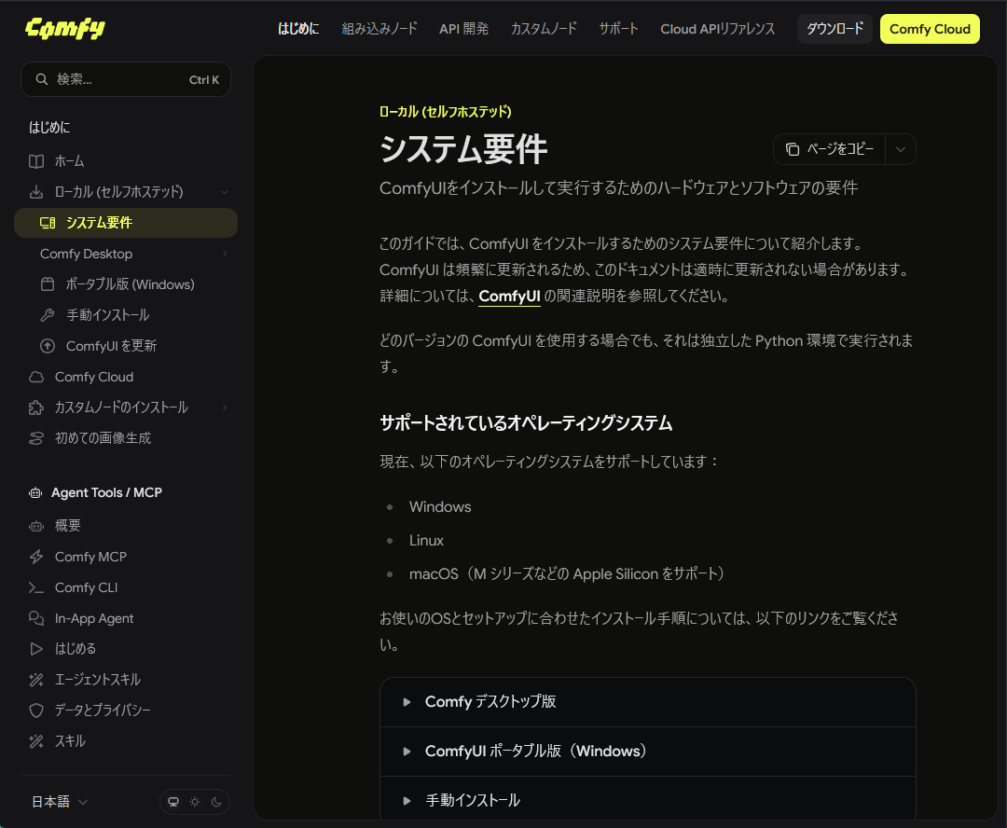Click the ホーム book icon
Image resolution: width=1007 pixels, height=828 pixels.
[x=36, y=161]
